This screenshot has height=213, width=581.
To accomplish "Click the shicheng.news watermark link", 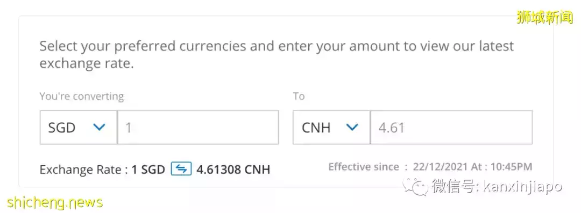I will click(x=55, y=203).
